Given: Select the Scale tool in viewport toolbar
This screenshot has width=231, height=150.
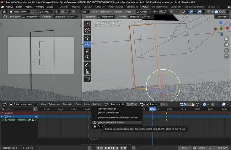Looking at the screenshot, I should click(88, 51).
